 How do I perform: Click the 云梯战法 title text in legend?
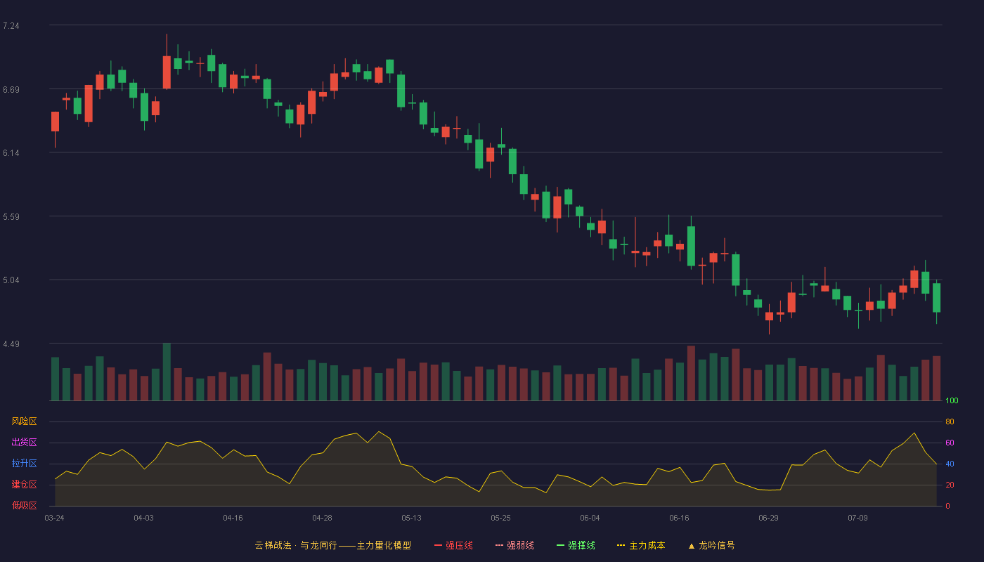click(273, 545)
